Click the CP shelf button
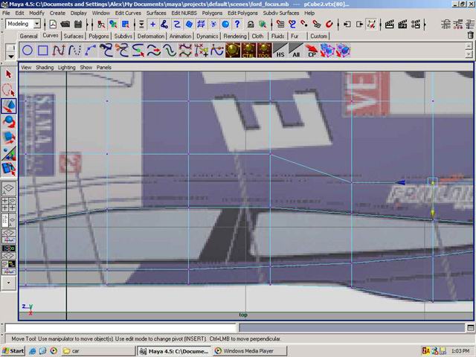Screen dimensions: 476x357 313,51
